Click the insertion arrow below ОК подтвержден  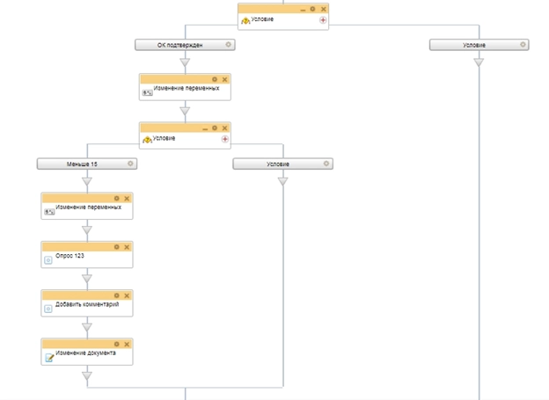185,62
